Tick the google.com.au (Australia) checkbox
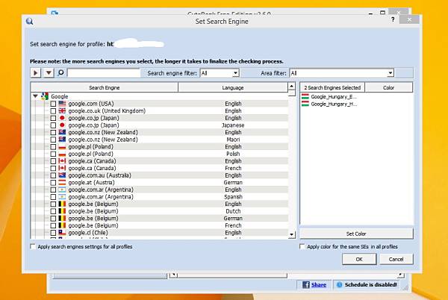 [x=53, y=175]
